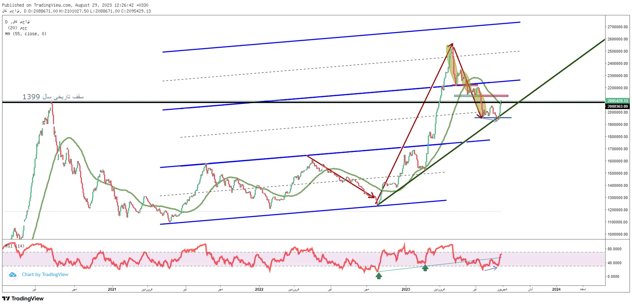This screenshot has width=632, height=305.
Task: Click the 2700000.00 price axis label
Action: tap(617, 27)
